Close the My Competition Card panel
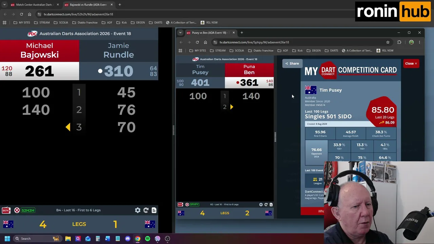 tap(411, 63)
